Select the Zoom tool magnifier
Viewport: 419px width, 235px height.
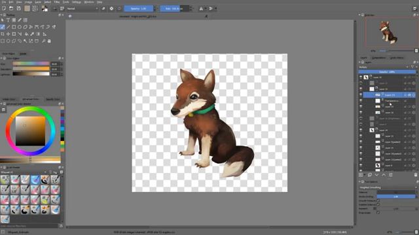(x=44, y=41)
